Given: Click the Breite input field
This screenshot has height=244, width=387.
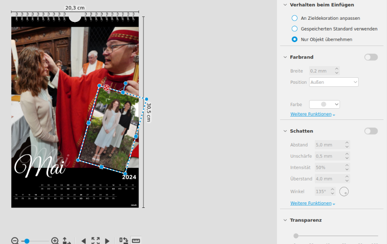Looking at the screenshot, I should 322,71.
